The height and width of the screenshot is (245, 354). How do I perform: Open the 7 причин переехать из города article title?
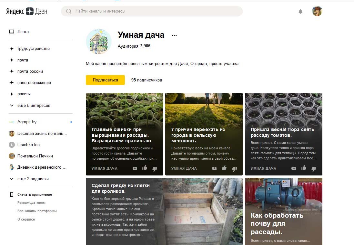[198, 135]
